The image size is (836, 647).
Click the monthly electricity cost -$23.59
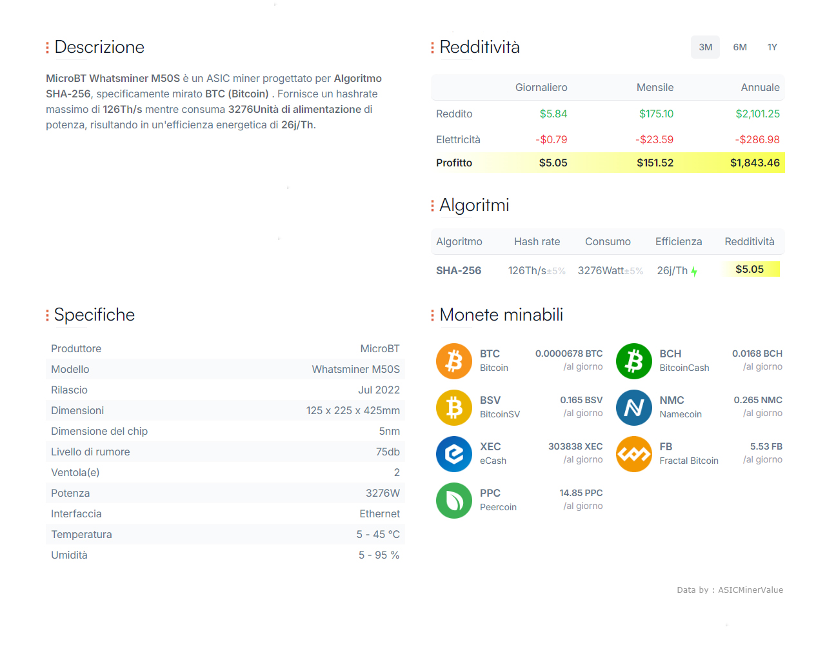654,139
